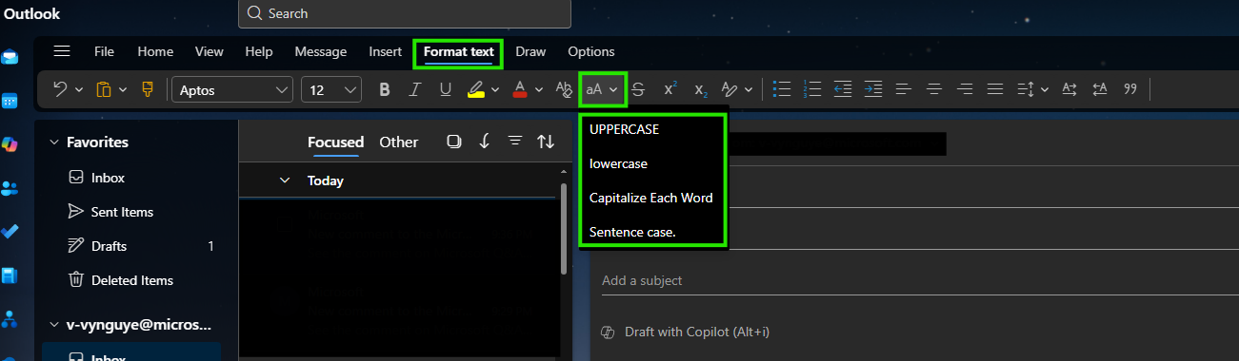Toggle Bold formatting

pos(385,89)
